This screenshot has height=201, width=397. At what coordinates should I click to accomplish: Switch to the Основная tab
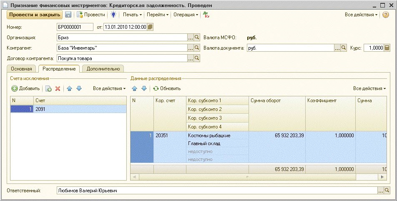21,69
